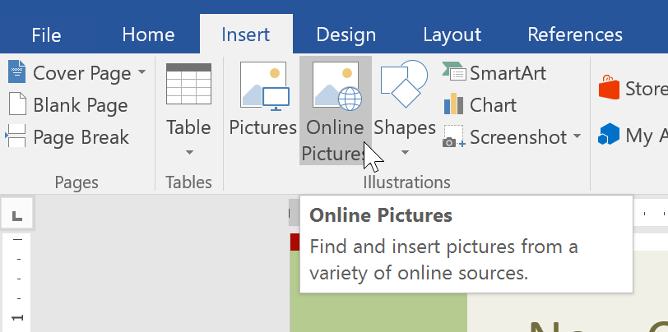This screenshot has height=332, width=668.
Task: Click the Shapes icon
Action: (x=404, y=85)
